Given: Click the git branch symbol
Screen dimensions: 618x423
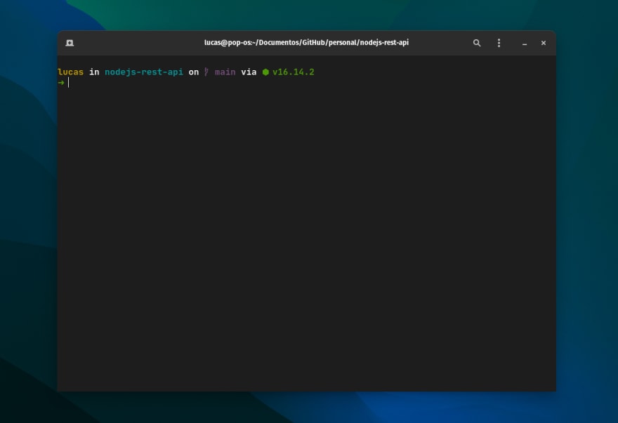Looking at the screenshot, I should [x=206, y=72].
